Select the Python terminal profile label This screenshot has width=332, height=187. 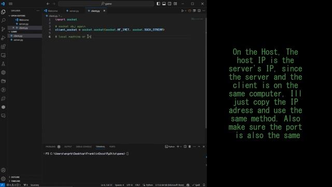[170, 146]
